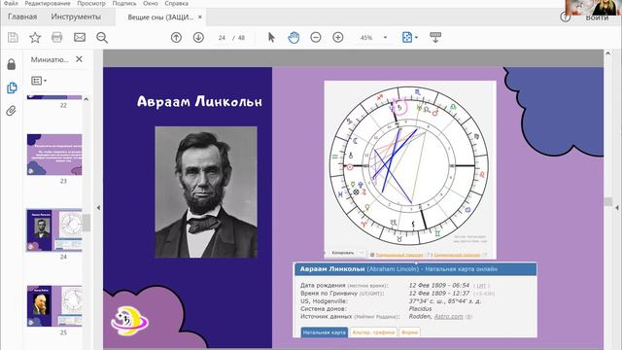Open the Окно menu
This screenshot has height=350, width=622.
pos(151,3)
